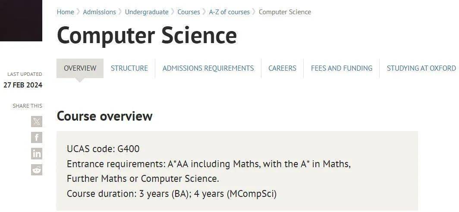
Task: Switch to Admissions Requirements tab
Action: click(208, 68)
